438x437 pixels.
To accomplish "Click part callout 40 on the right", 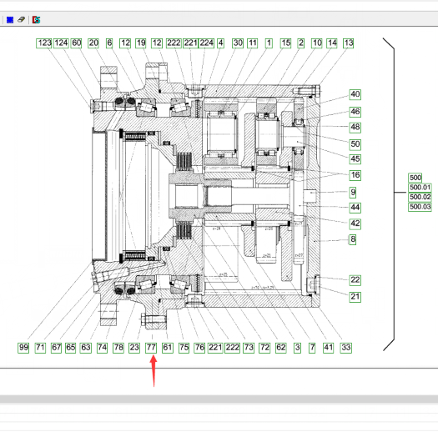I will coord(355,94).
